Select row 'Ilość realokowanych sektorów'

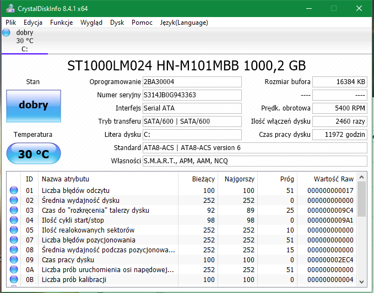pos(182,230)
